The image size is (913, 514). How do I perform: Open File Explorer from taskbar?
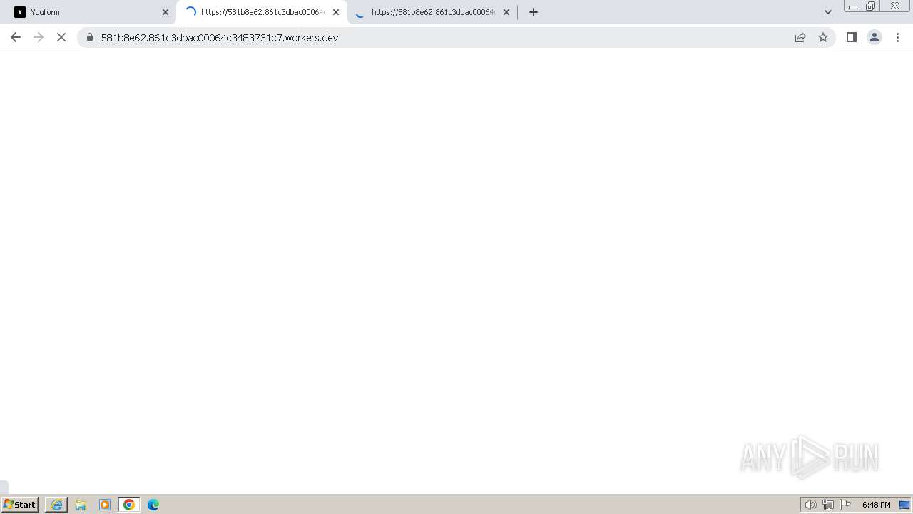(x=81, y=505)
